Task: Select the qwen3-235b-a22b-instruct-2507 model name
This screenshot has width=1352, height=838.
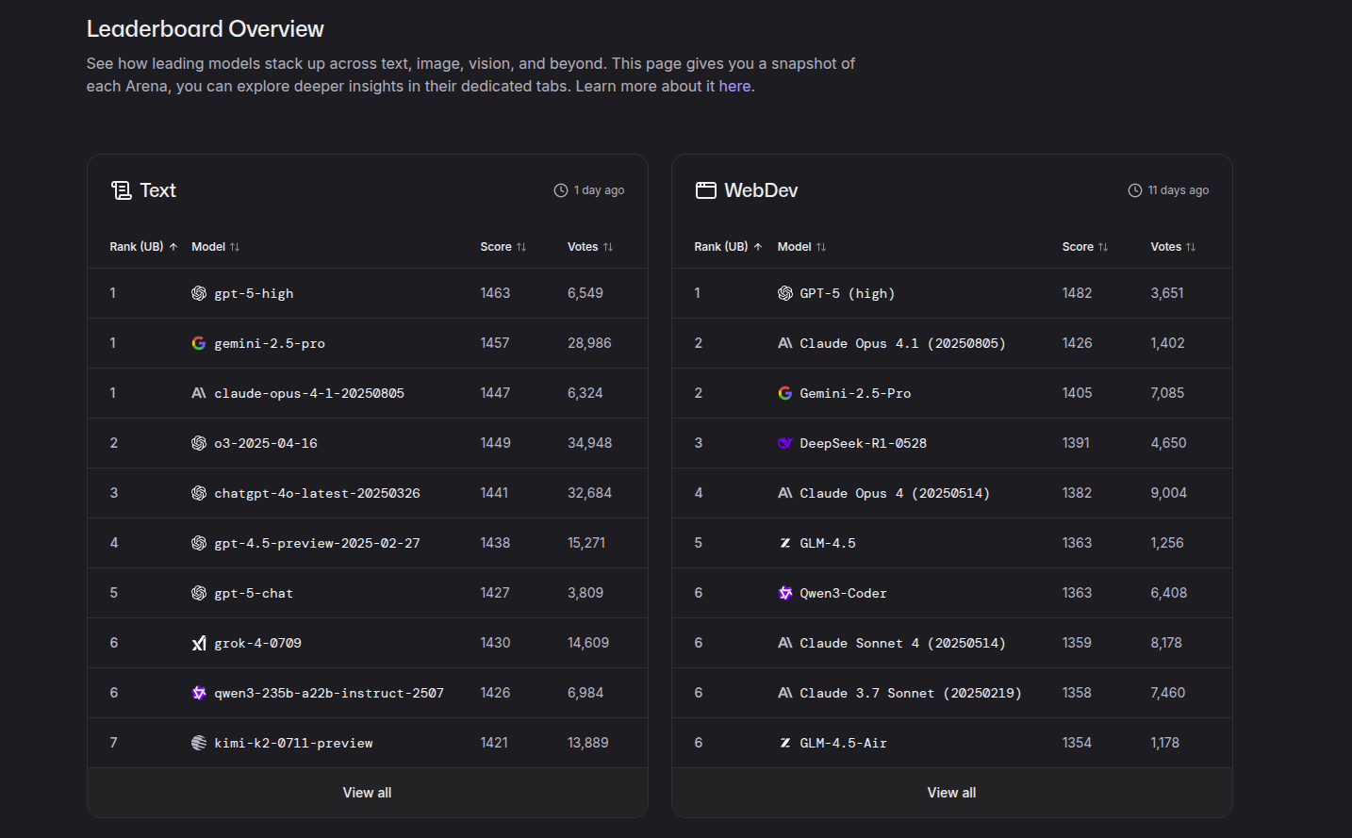Action: (329, 693)
